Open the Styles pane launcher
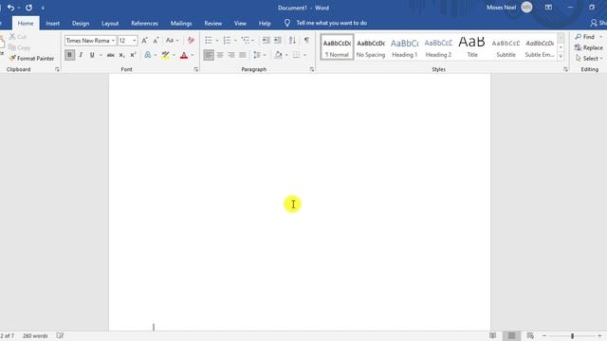The width and height of the screenshot is (607, 341). (565, 69)
